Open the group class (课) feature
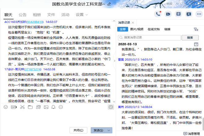 coord(178,14)
